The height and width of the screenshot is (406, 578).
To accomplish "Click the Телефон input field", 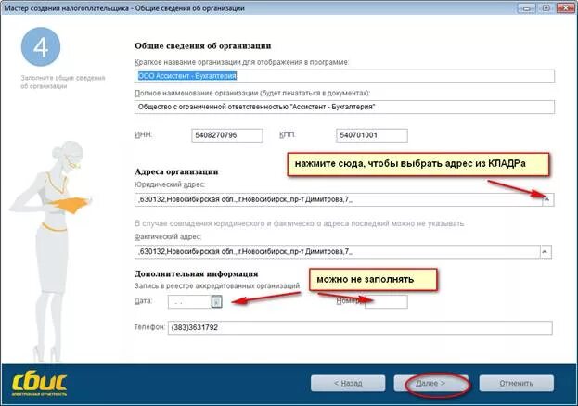I will [360, 327].
